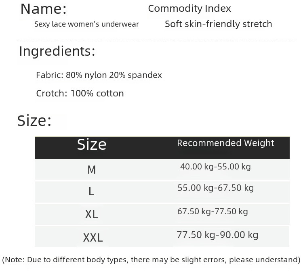Select the 55.00 kg-67.50 kg weight cell
Viewport: 303px width, 276px height.
[215, 188]
